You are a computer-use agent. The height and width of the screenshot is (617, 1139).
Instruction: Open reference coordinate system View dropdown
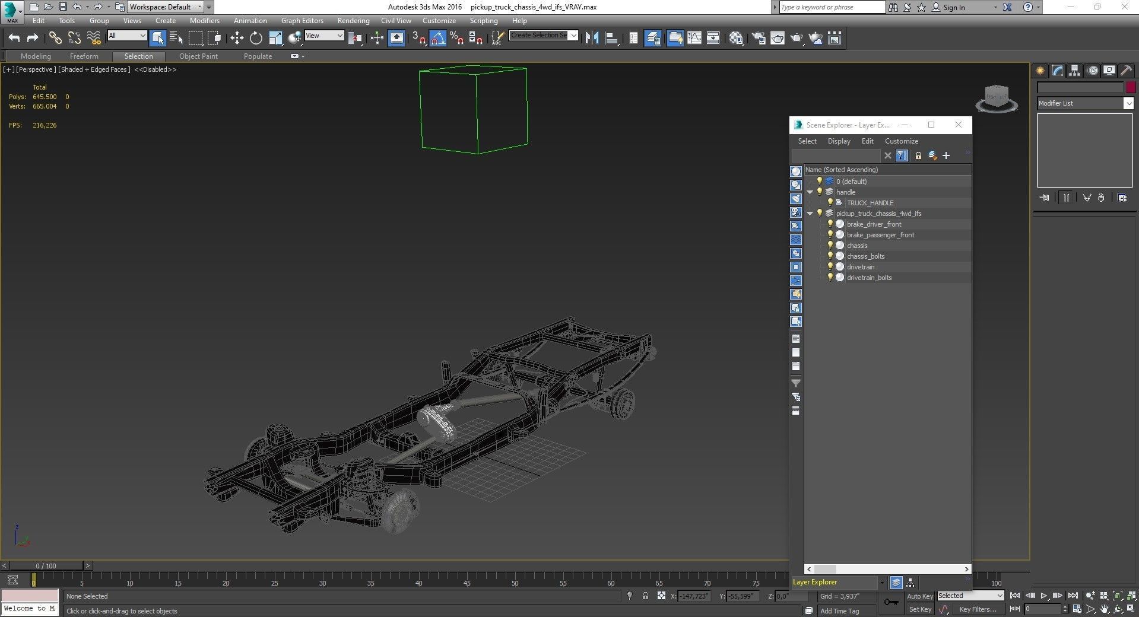click(324, 36)
